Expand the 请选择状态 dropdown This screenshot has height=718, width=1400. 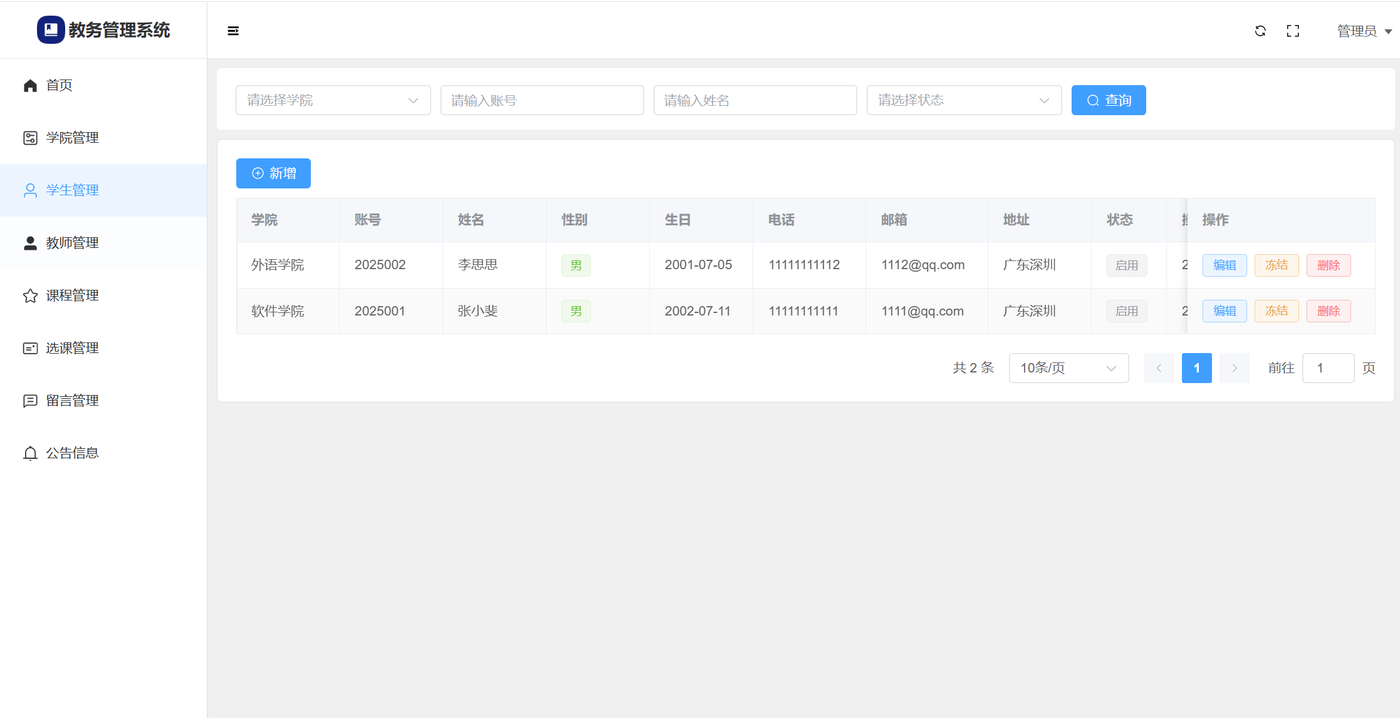(964, 100)
